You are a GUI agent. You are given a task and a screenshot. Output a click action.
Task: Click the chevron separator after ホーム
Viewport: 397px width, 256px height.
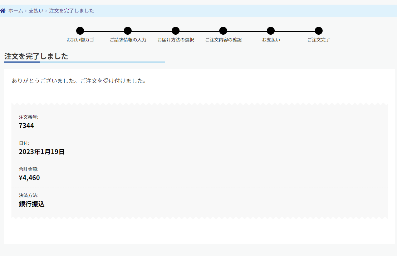26,11
